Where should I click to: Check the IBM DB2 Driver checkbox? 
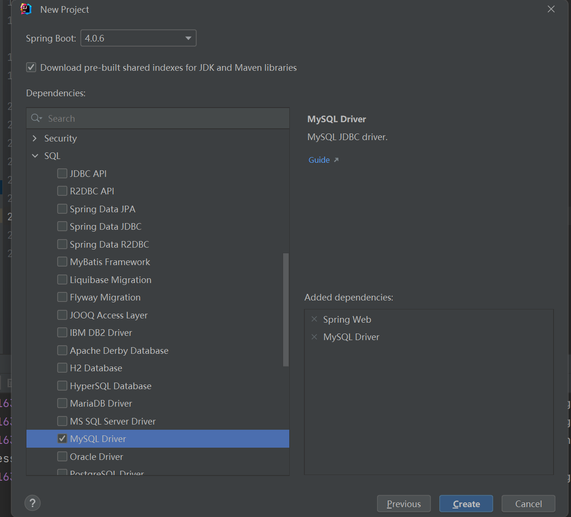(62, 333)
